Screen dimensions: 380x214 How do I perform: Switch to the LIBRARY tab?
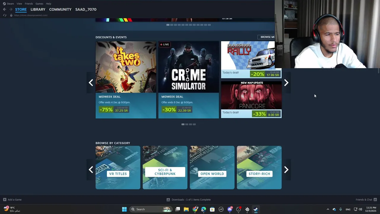[38, 10]
